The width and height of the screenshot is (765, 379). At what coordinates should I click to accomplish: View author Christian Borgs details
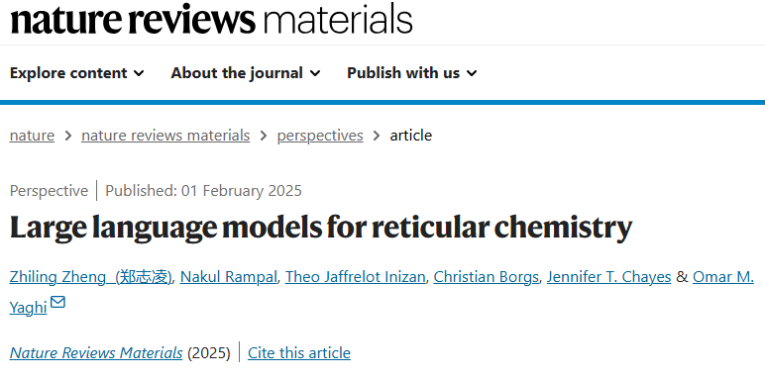(x=486, y=277)
